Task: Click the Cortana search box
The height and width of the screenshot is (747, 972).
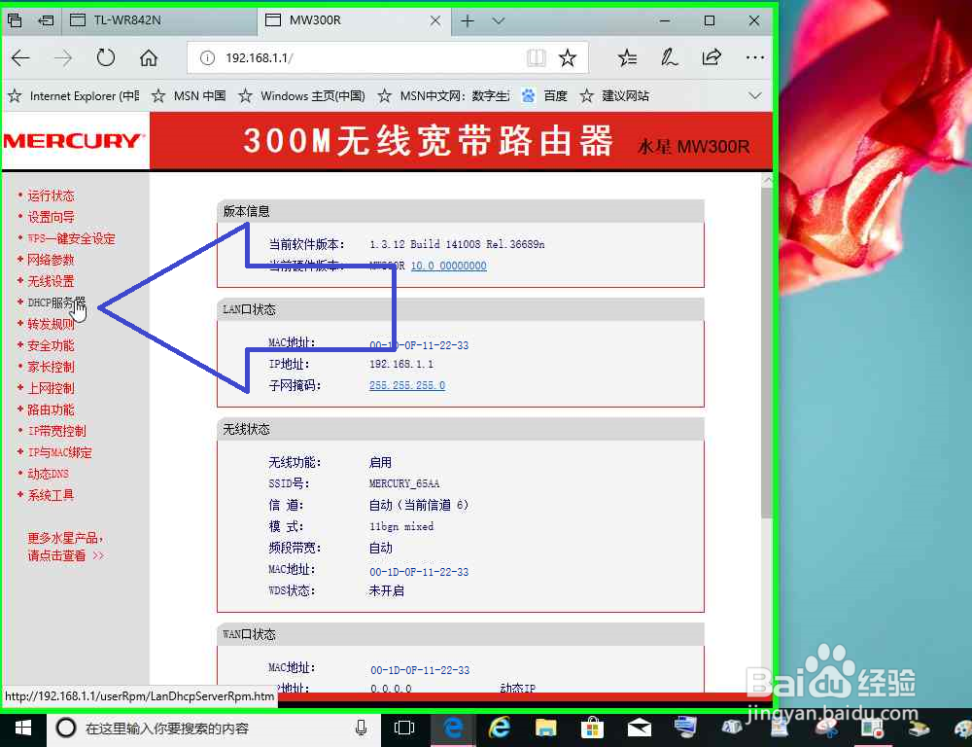Action: pos(214,728)
